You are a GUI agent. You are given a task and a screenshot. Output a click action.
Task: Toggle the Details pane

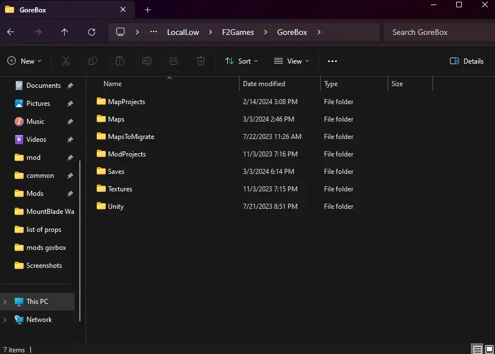click(466, 61)
